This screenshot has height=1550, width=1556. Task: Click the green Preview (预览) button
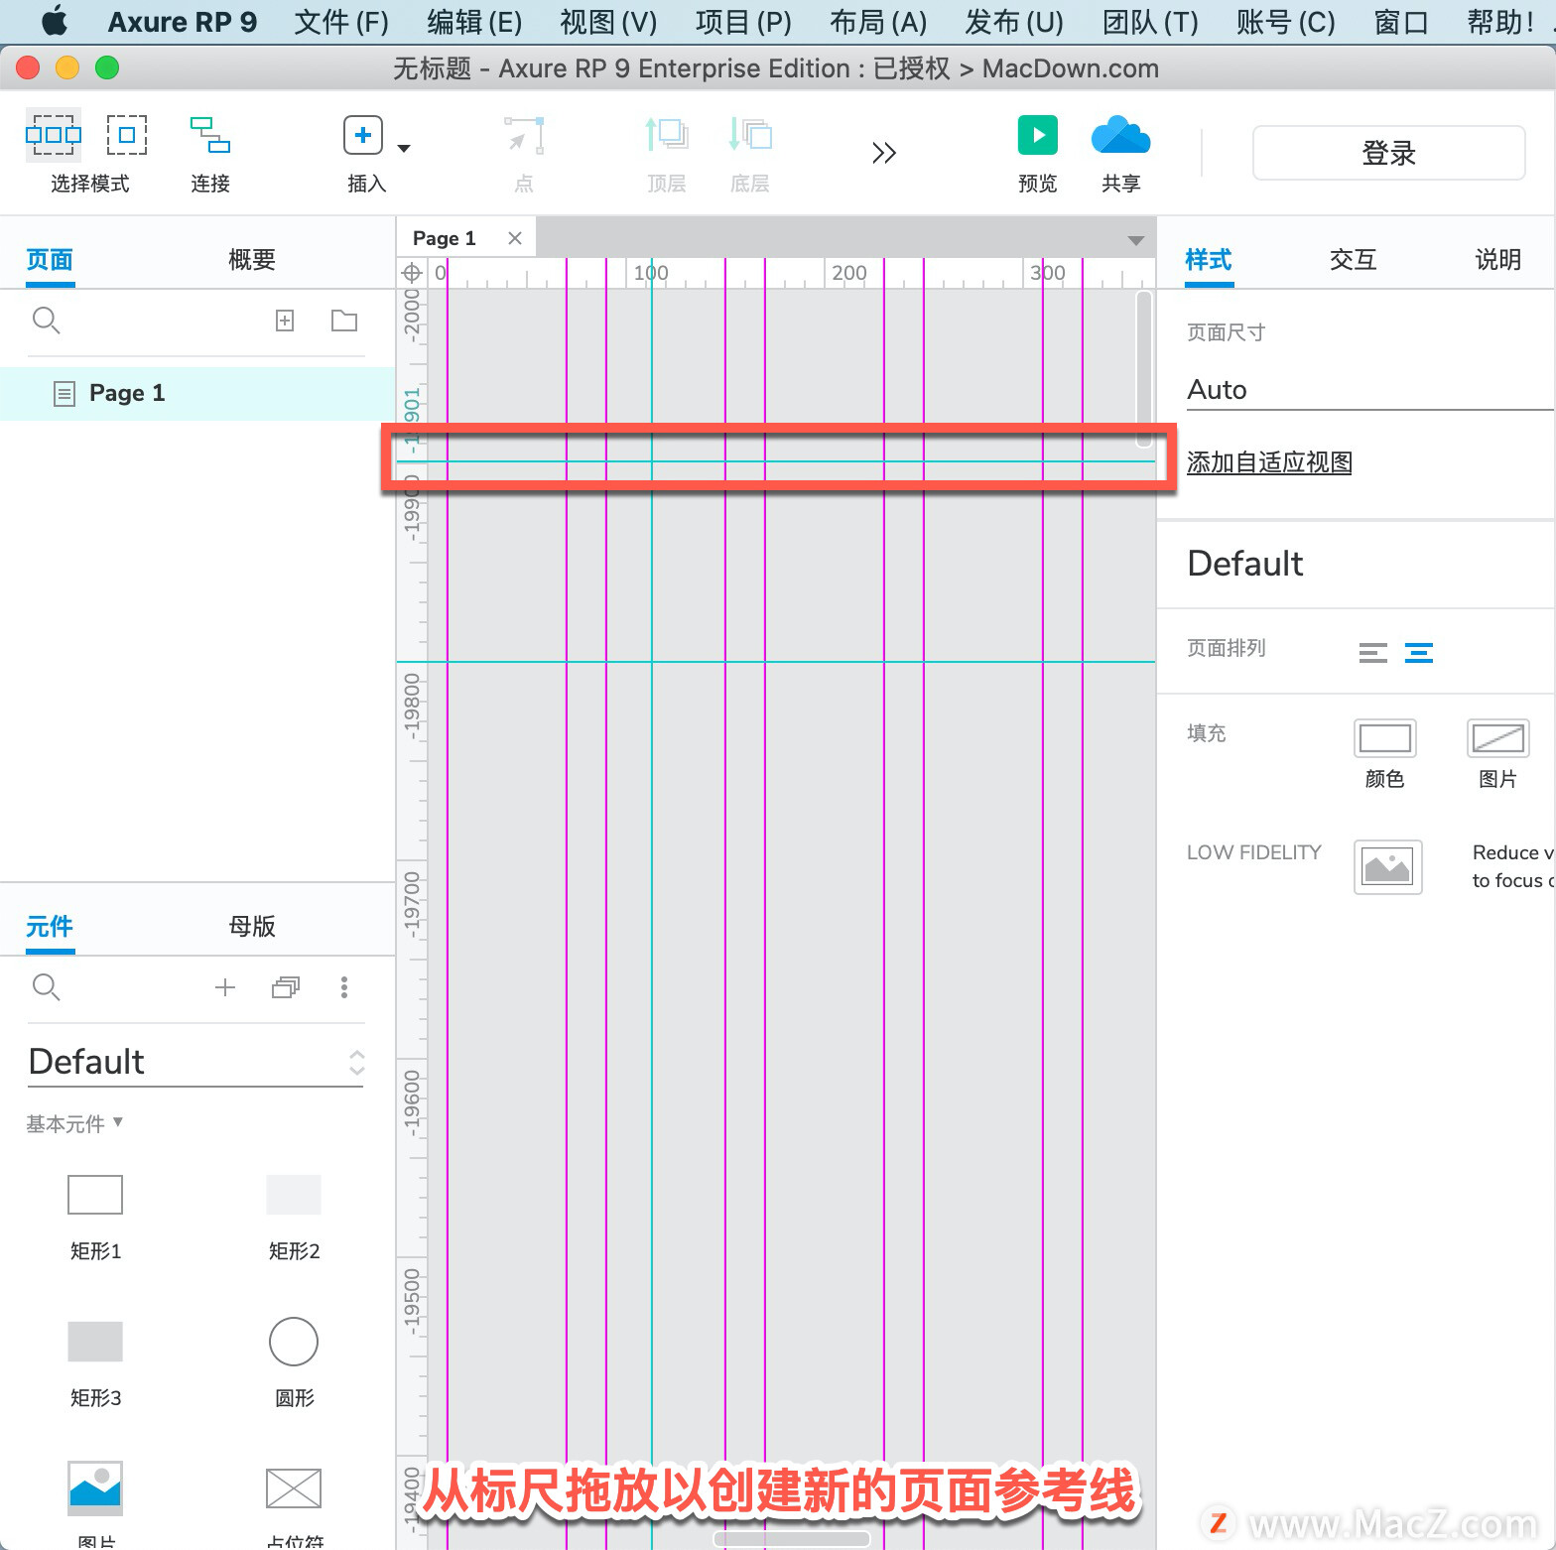coord(1038,135)
